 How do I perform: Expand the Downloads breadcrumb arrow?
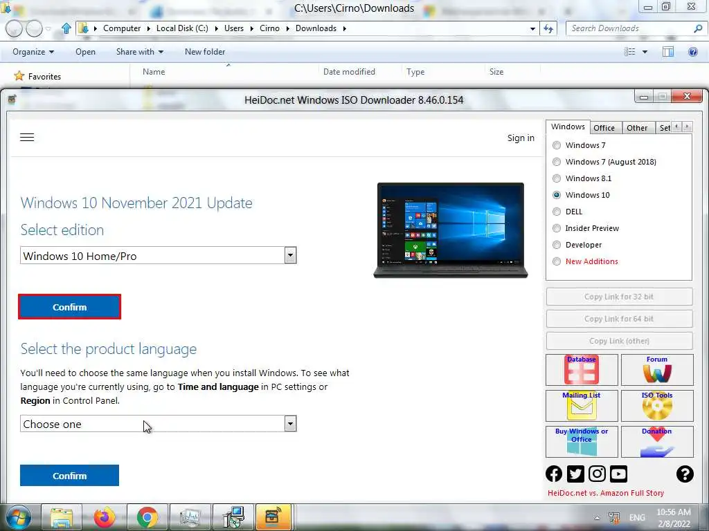(x=345, y=28)
